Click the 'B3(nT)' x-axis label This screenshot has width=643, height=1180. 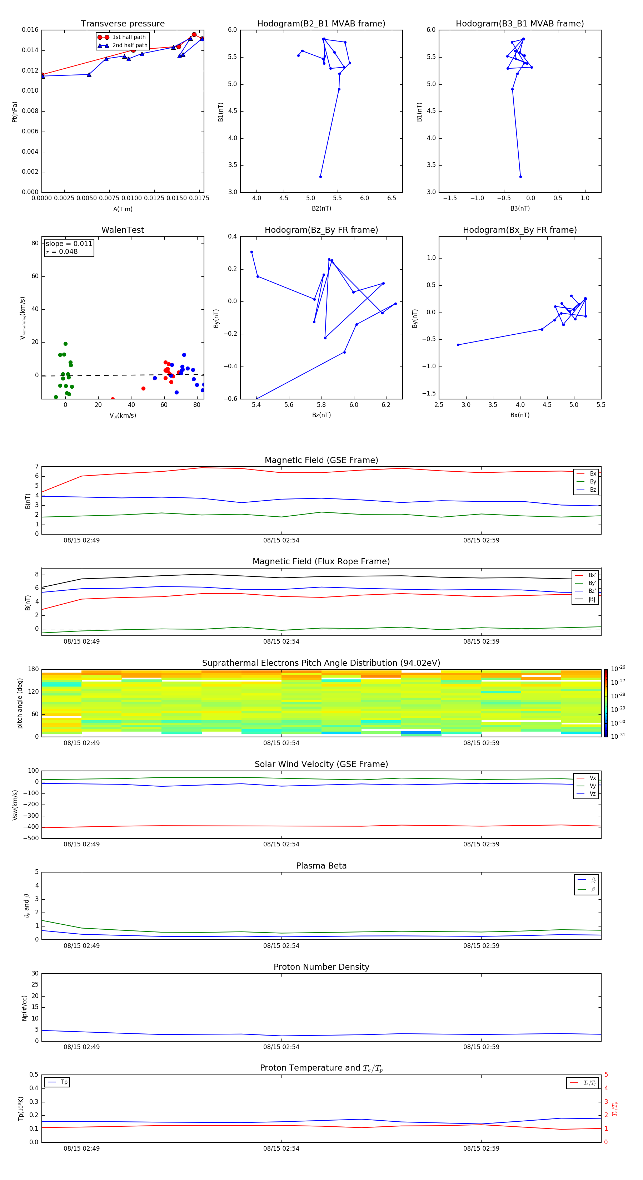coord(520,208)
